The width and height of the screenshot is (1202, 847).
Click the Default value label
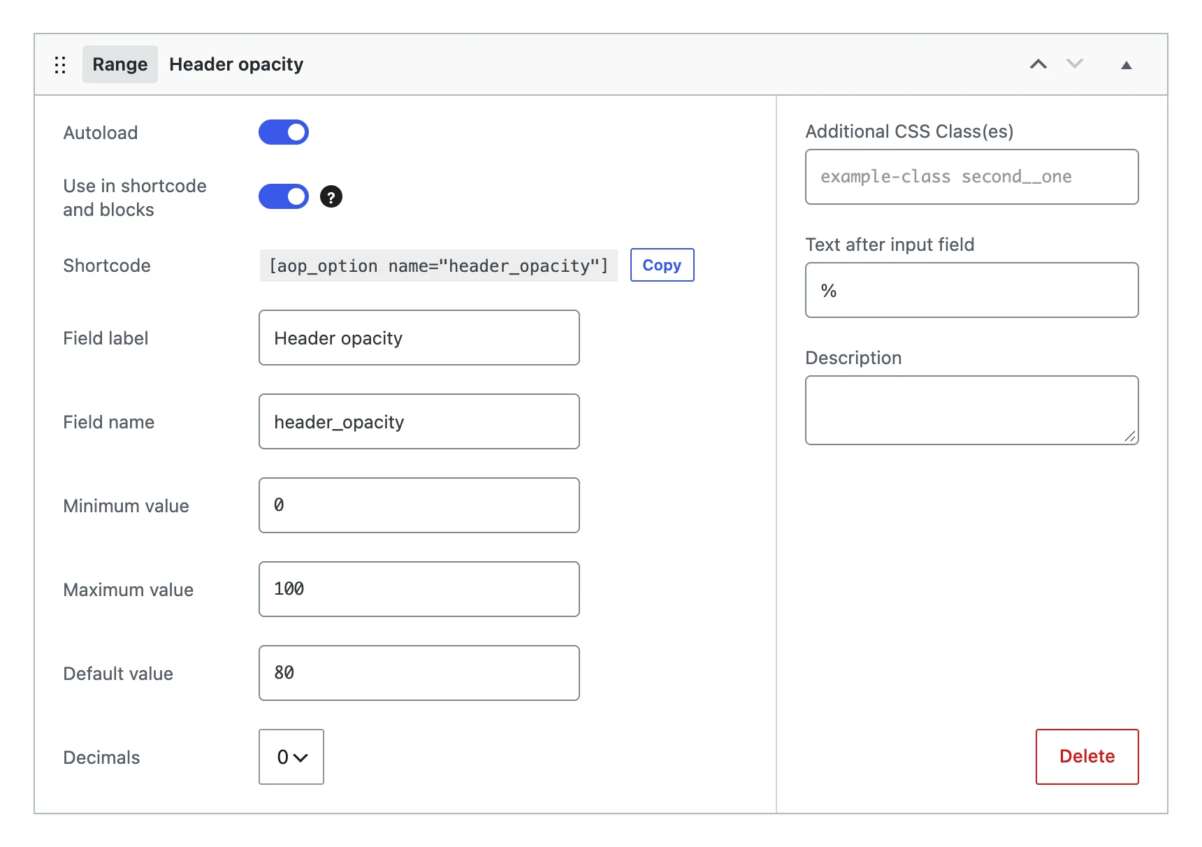click(x=118, y=674)
